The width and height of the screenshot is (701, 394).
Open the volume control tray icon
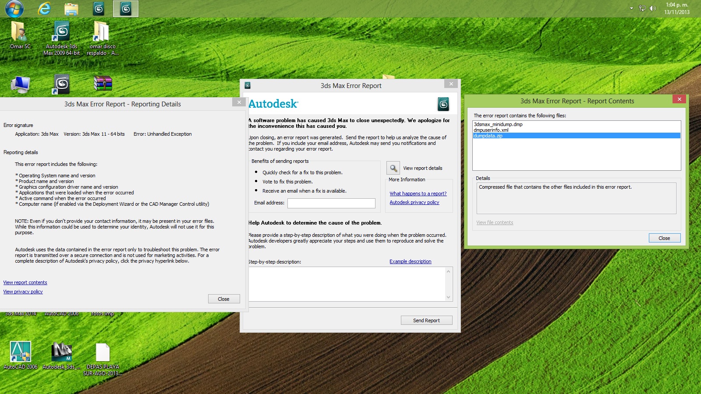click(x=653, y=8)
